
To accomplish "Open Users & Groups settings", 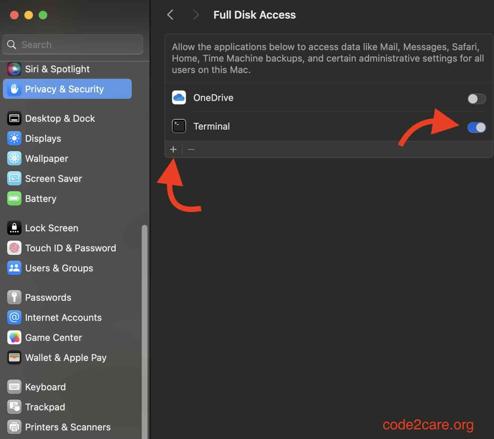I will click(x=59, y=268).
